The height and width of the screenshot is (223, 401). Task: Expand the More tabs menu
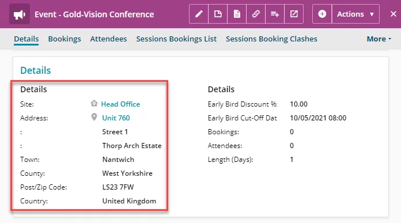[x=379, y=39]
